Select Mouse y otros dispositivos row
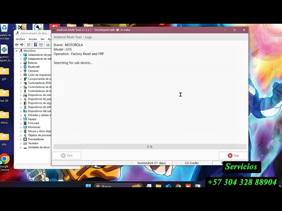 tap(37, 131)
